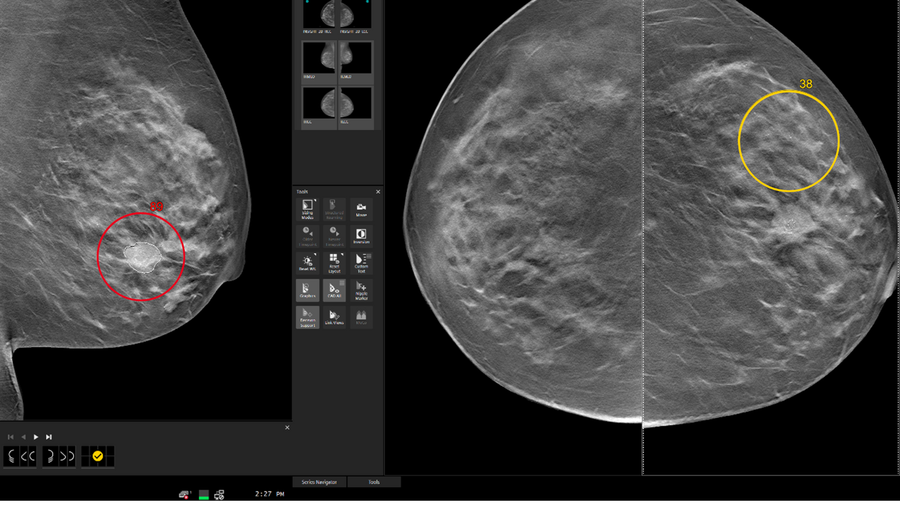This screenshot has height=507, width=900.
Task: Close the Tools panel
Action: coord(378,192)
